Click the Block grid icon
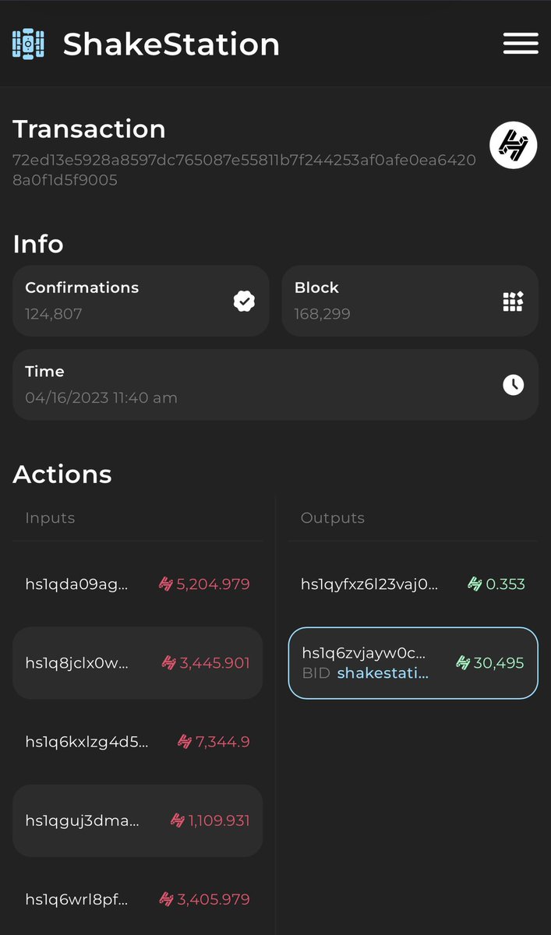551x935 pixels. point(513,301)
